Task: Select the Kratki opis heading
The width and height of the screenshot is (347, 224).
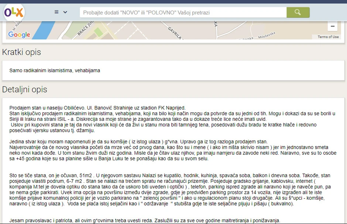Action: pos(21,52)
